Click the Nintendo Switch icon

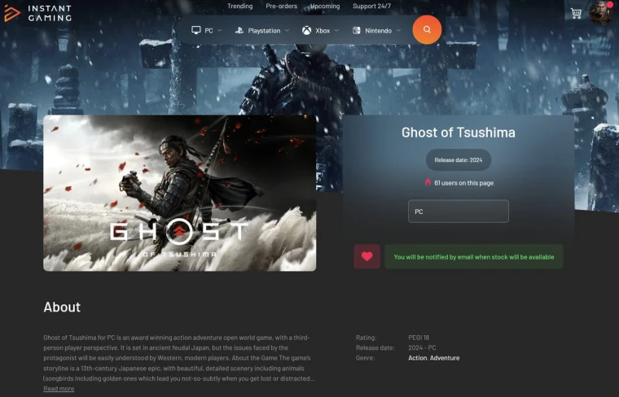356,30
